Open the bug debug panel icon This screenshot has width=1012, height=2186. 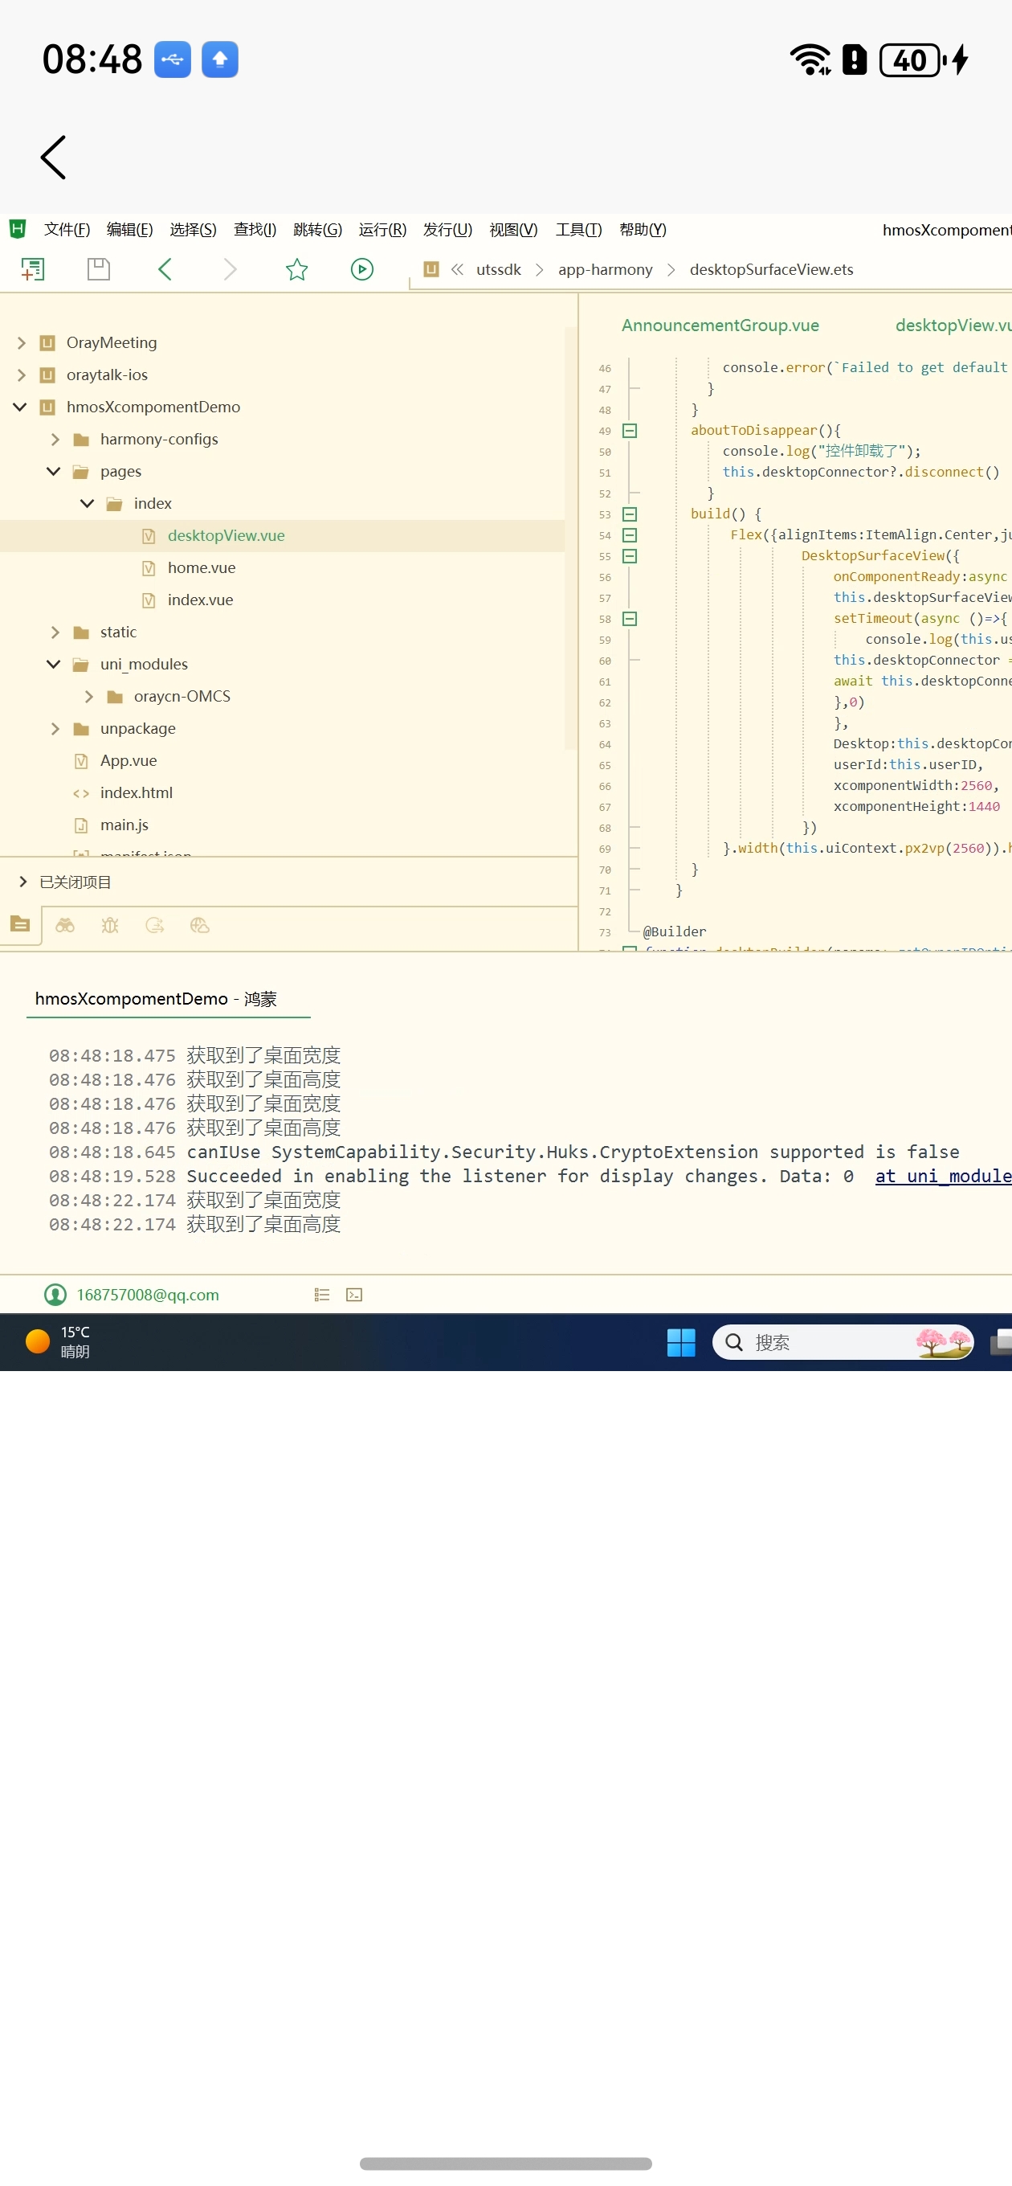coord(110,925)
